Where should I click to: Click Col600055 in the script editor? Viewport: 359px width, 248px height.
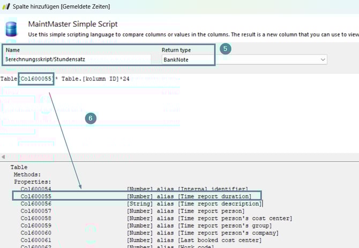pos(36,78)
